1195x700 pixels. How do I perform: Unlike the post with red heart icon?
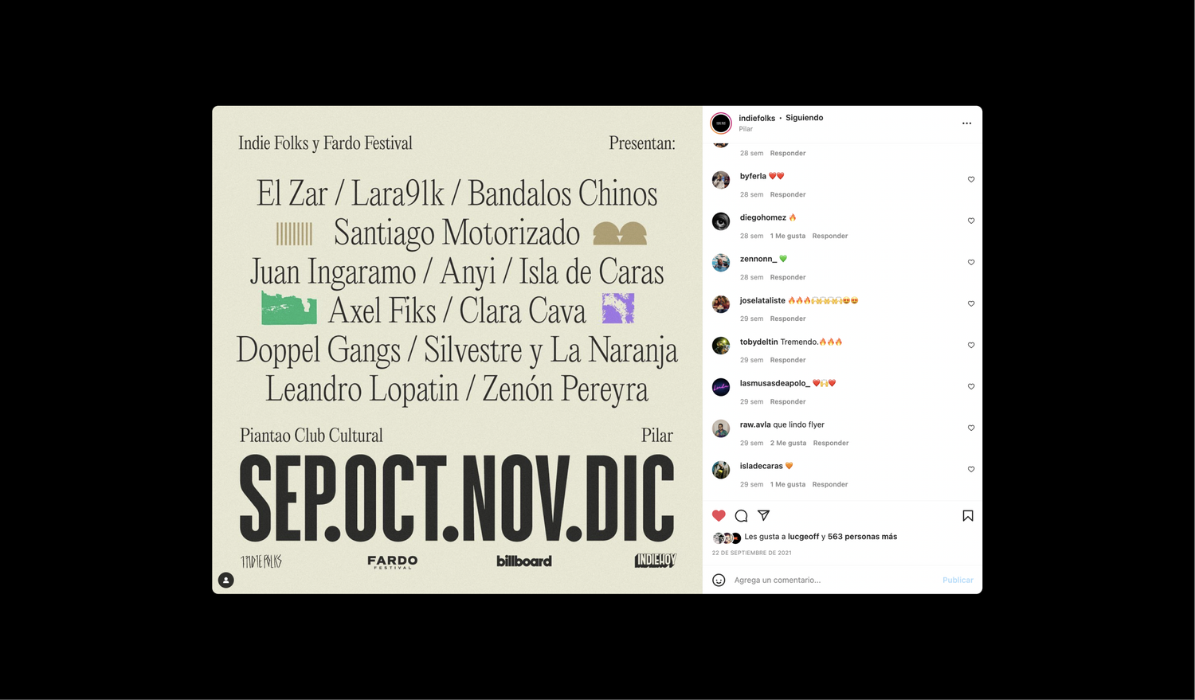(x=719, y=515)
